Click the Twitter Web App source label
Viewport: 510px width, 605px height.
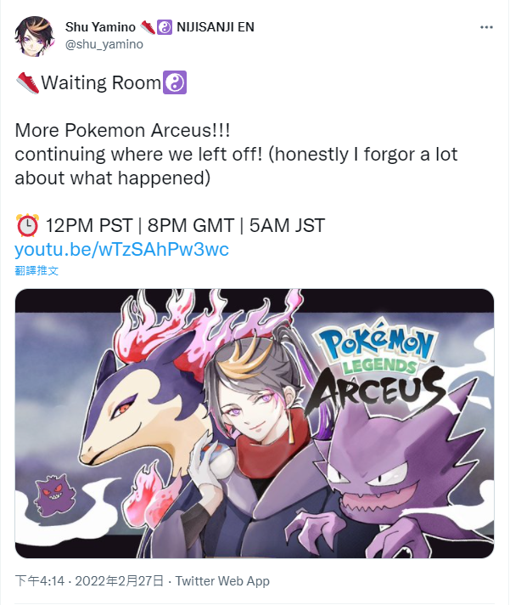(222, 580)
